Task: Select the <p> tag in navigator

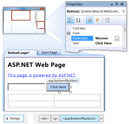Action: 55,118
